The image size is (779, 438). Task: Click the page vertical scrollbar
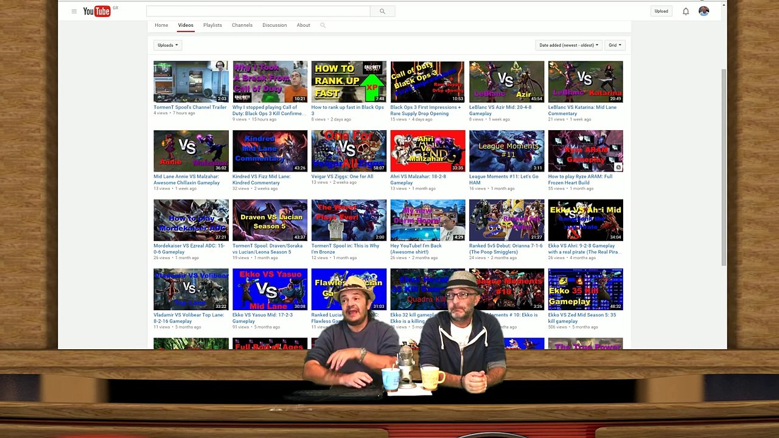pyautogui.click(x=724, y=167)
